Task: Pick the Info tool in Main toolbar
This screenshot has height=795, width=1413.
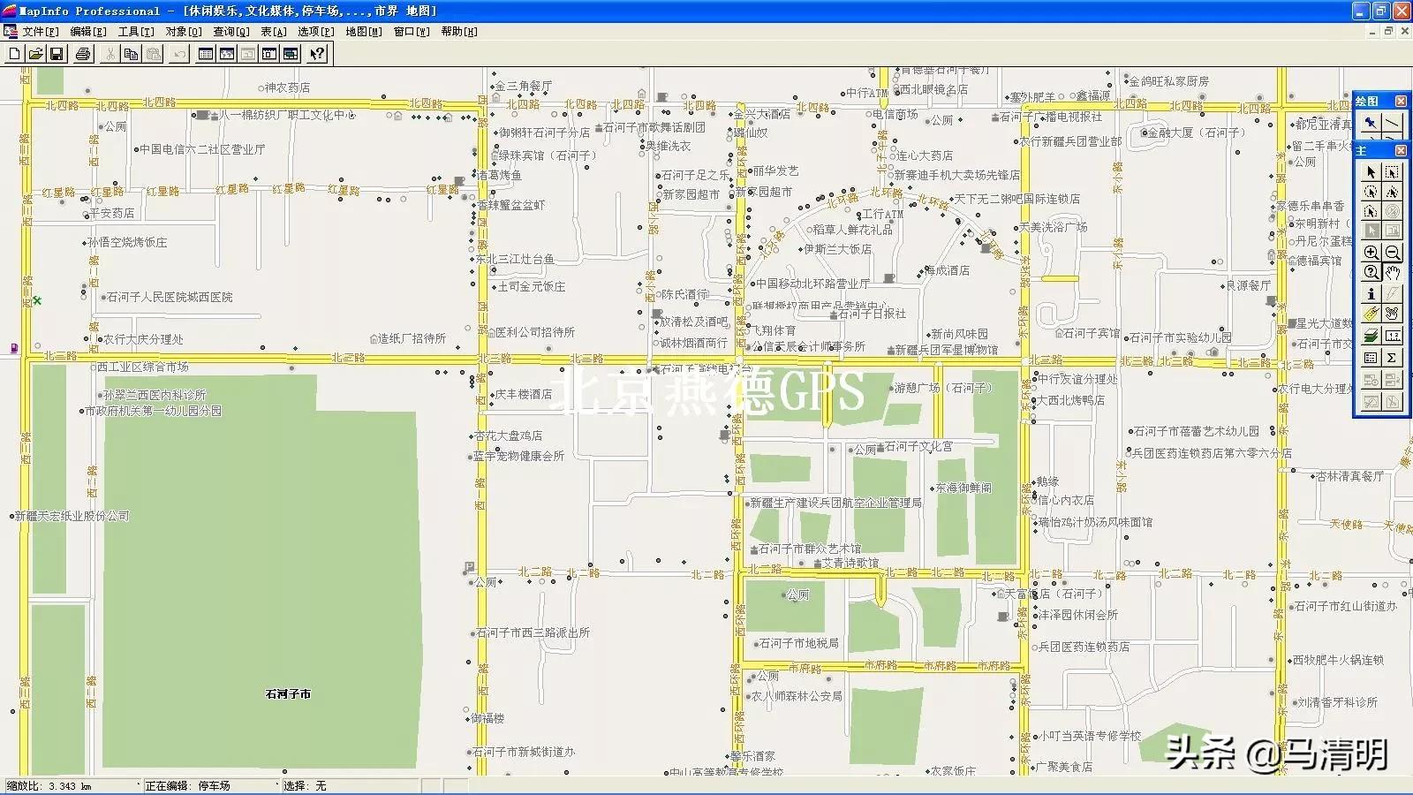Action: point(1371,294)
